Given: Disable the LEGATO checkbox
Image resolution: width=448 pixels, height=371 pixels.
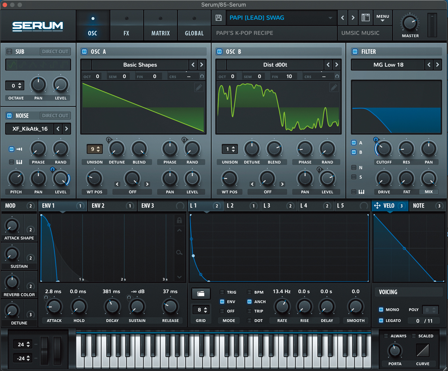Looking at the screenshot, I should 381,320.
